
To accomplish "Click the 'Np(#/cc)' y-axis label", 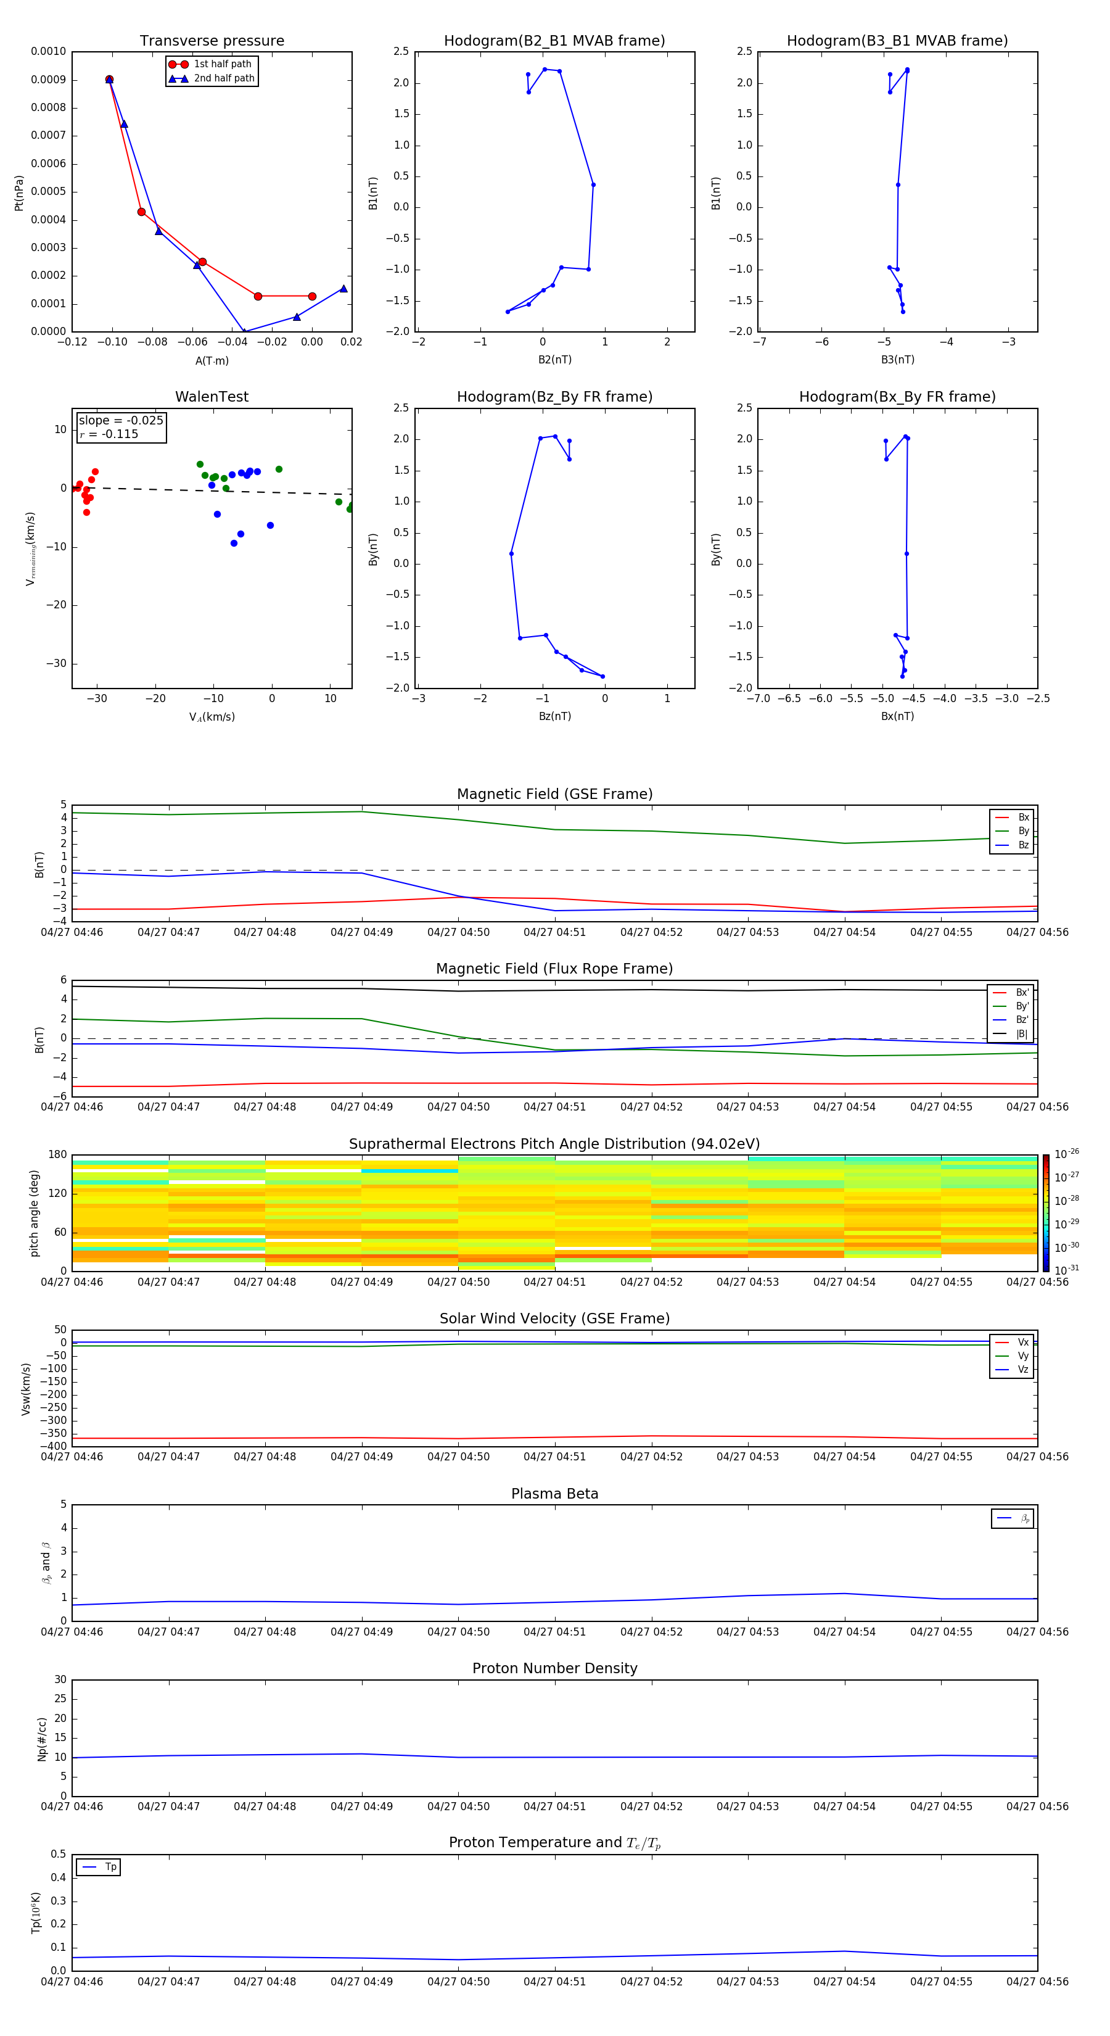I will tap(42, 1739).
